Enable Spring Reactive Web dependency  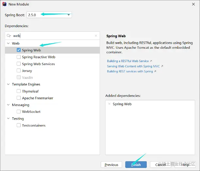19,57
